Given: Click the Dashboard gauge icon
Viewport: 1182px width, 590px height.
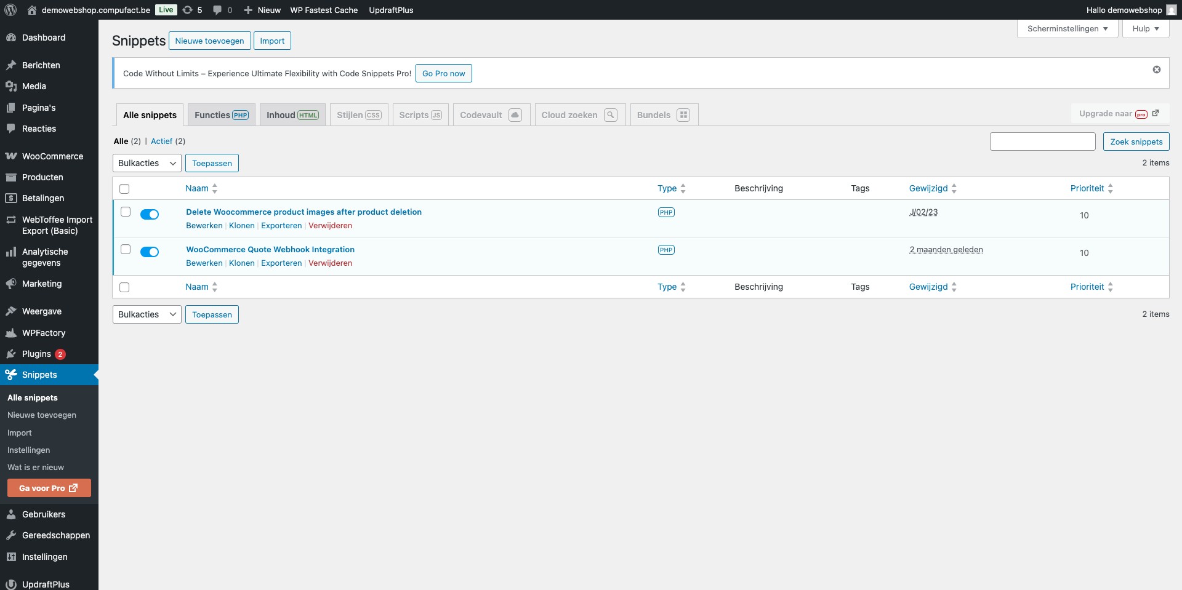Looking at the screenshot, I should (x=11, y=38).
